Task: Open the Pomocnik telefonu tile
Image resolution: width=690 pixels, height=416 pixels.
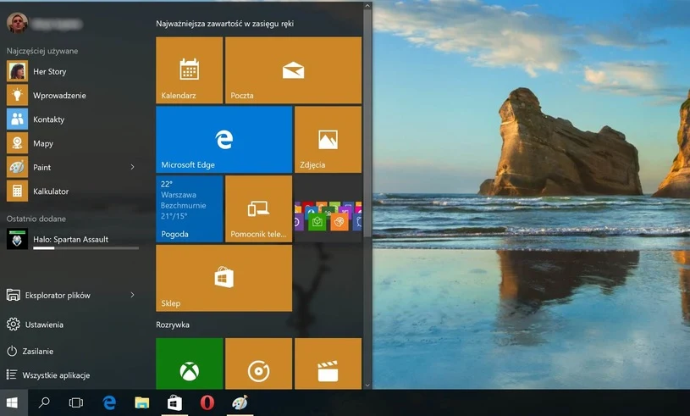Action: click(259, 208)
